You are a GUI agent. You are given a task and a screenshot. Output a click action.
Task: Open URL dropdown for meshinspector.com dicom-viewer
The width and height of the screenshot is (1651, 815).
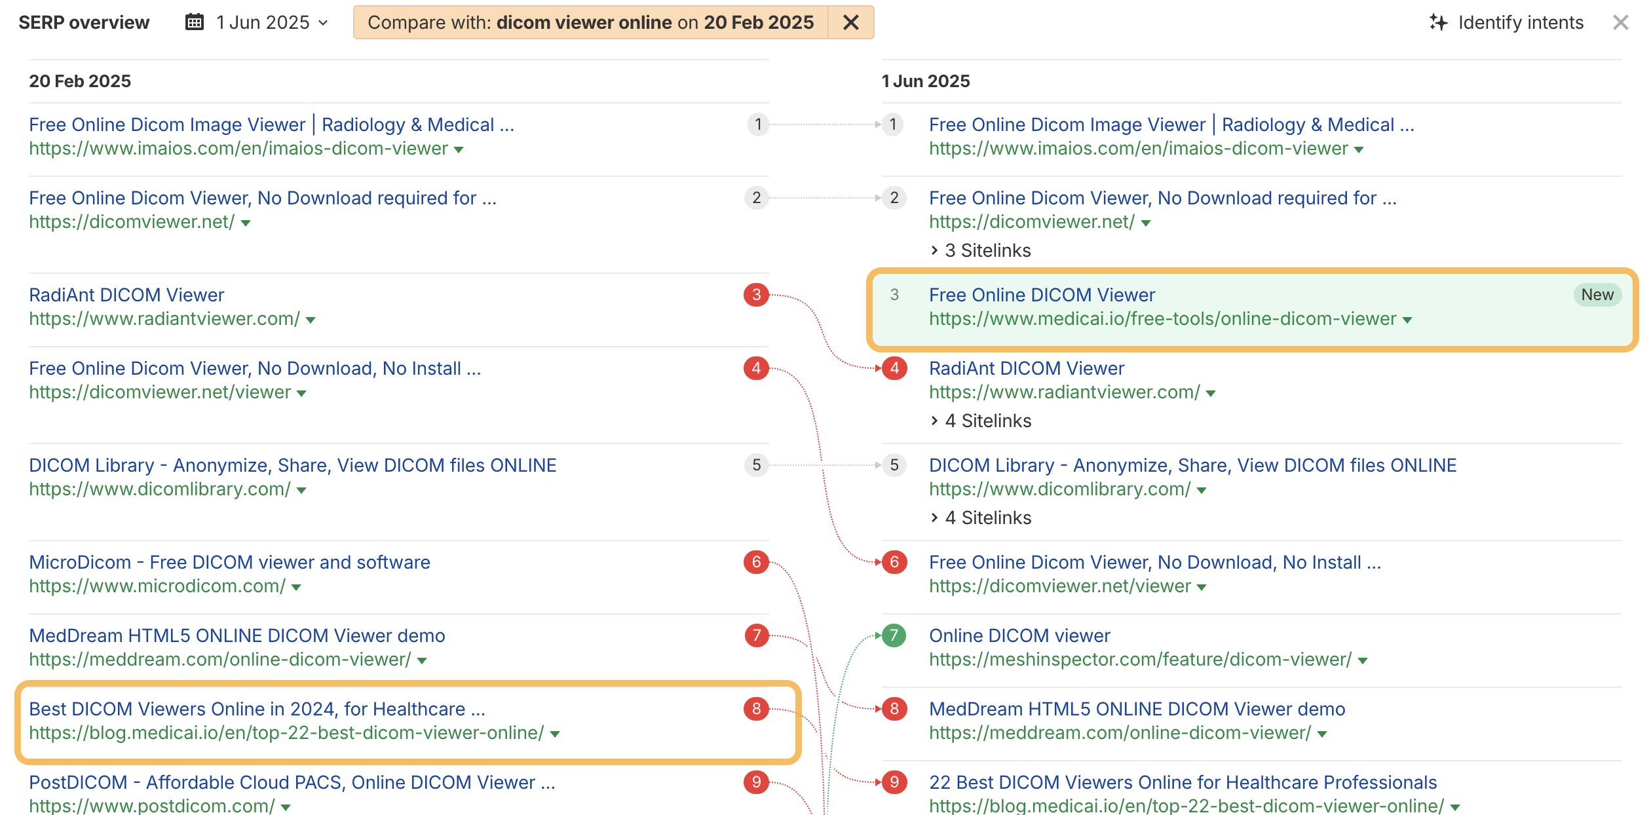(x=1363, y=661)
